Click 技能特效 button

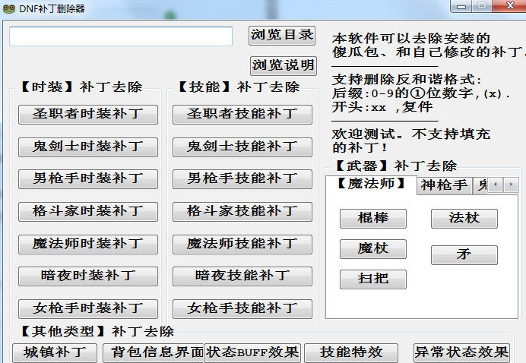[351, 353]
